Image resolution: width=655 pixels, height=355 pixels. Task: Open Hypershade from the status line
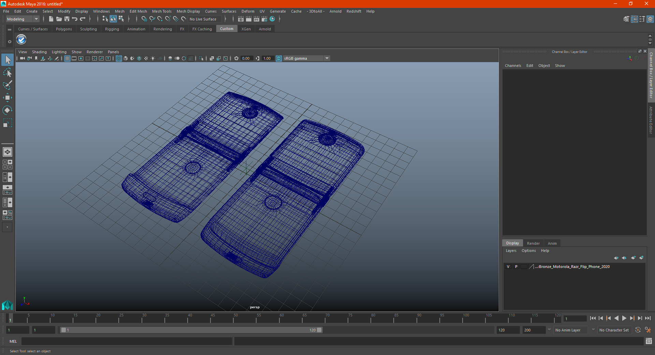pos(273,19)
